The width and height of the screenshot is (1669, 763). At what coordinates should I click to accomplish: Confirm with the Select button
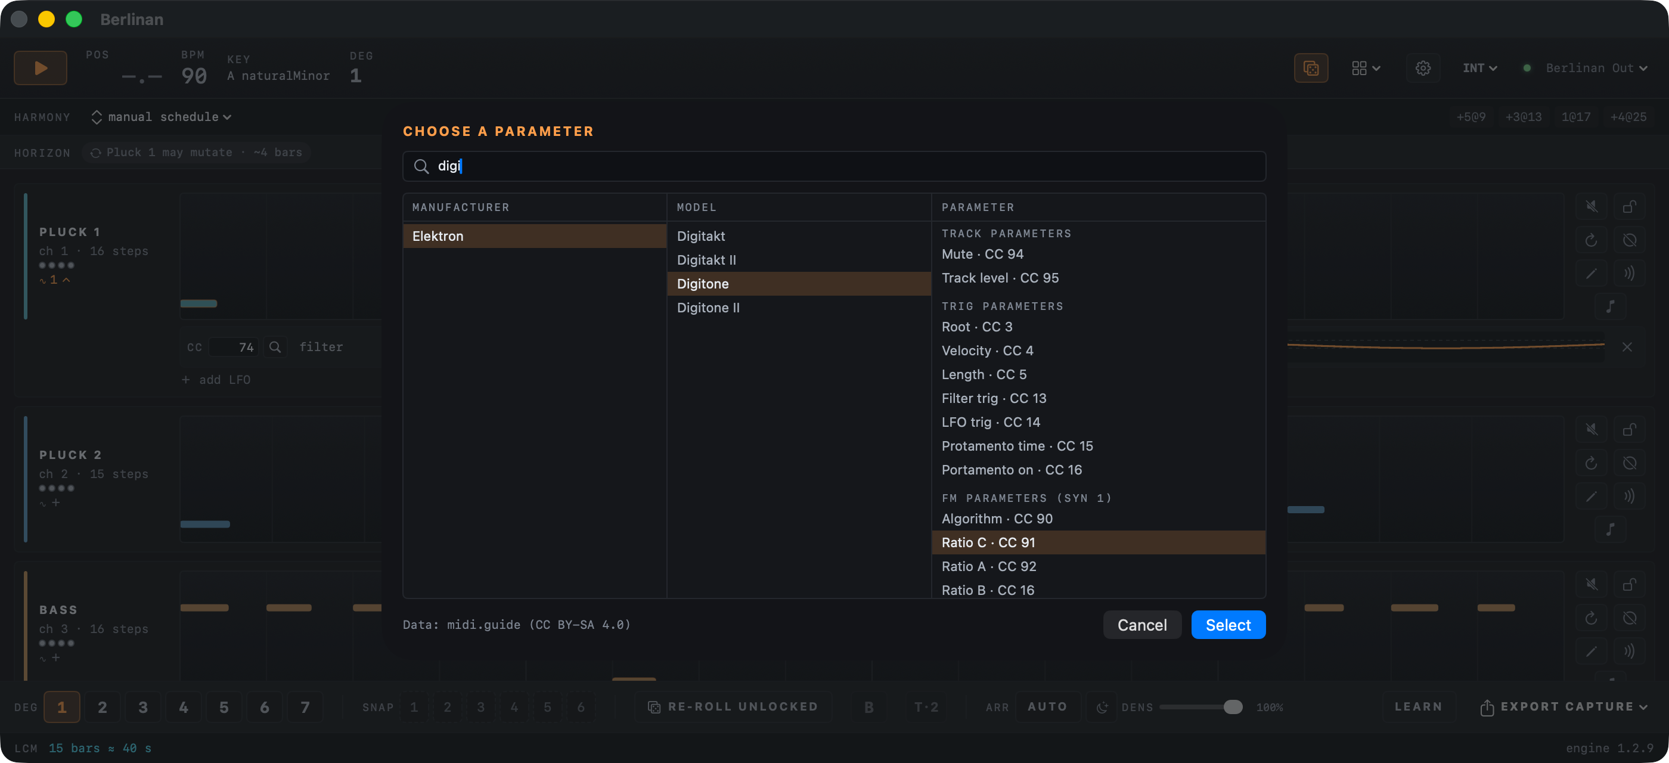1228,624
